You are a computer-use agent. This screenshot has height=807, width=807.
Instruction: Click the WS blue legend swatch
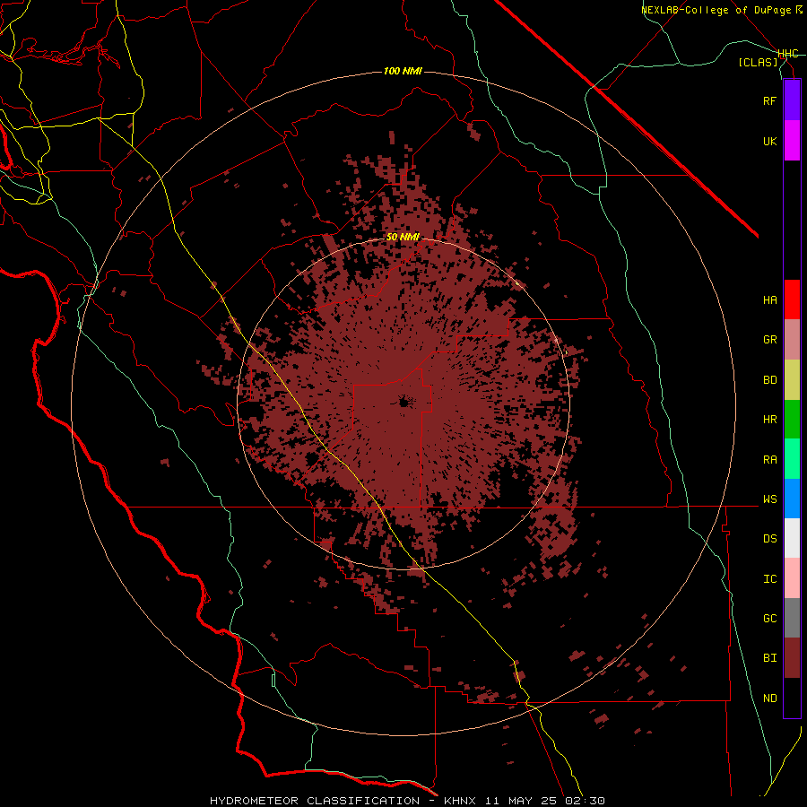coord(792,499)
